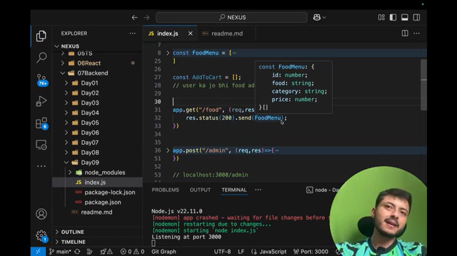Open the Customize Layout icon
Screen dimensions: 457x256
coord(381,17)
